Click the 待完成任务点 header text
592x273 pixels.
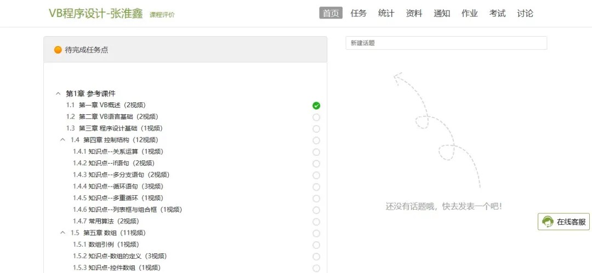coord(87,50)
